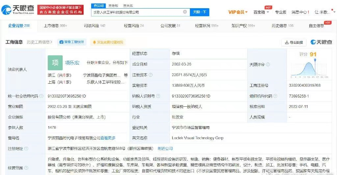
Task: Click the help icon next to 注册资本
Action: [151, 75]
